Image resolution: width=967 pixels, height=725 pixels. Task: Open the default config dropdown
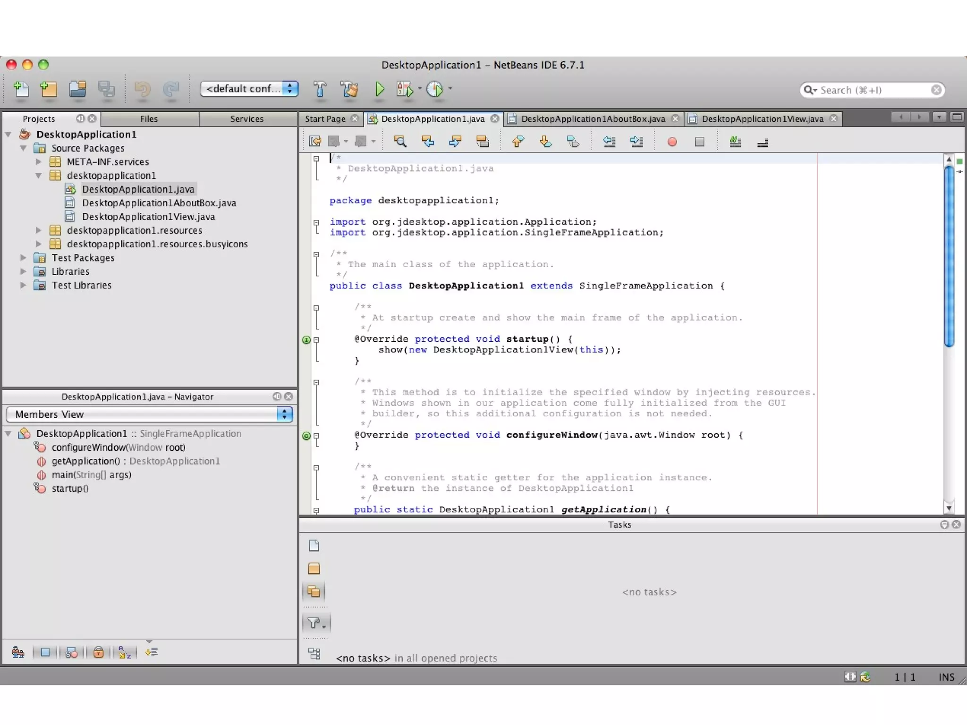click(249, 89)
